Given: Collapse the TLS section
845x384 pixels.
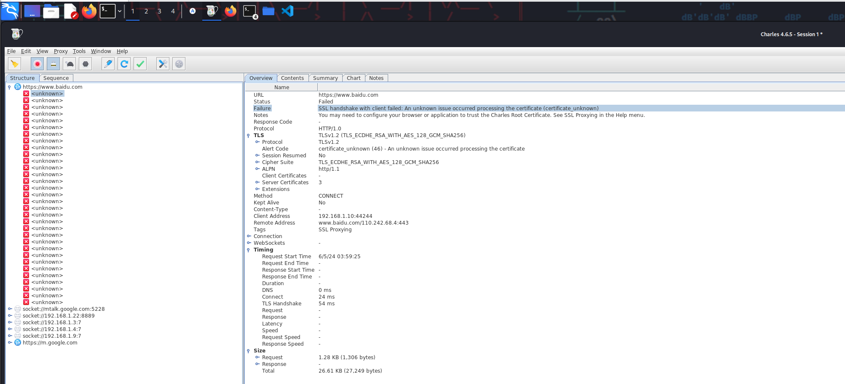Looking at the screenshot, I should (x=248, y=135).
